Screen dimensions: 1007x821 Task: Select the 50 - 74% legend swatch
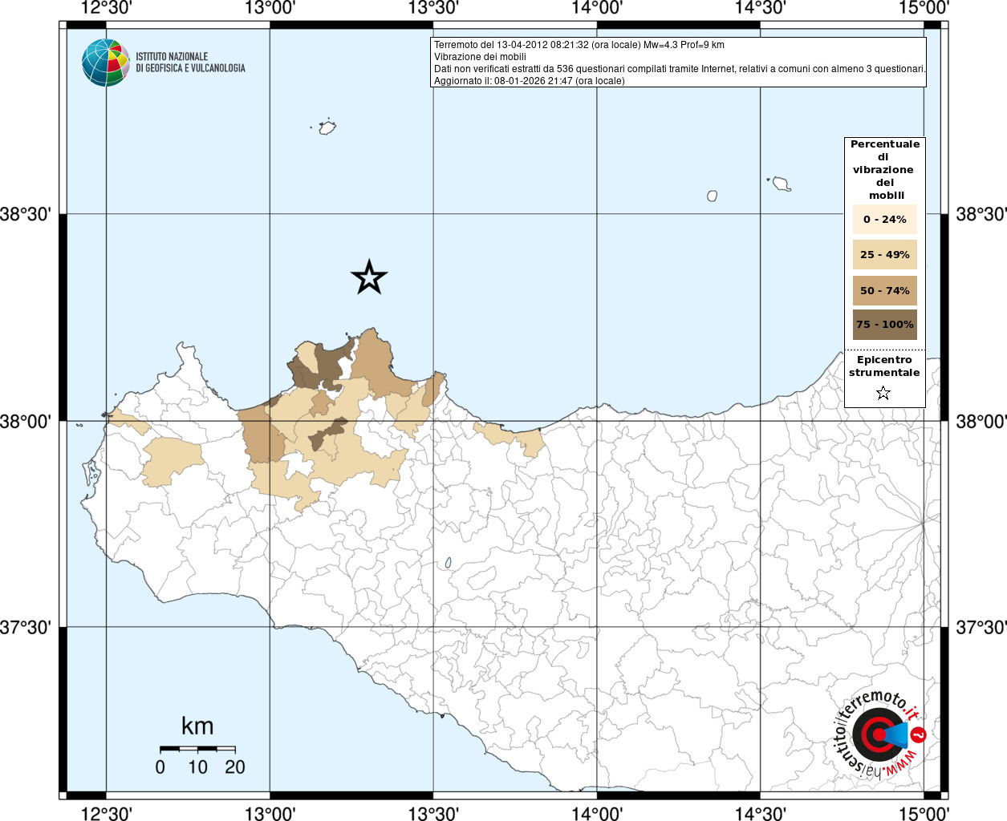885,290
